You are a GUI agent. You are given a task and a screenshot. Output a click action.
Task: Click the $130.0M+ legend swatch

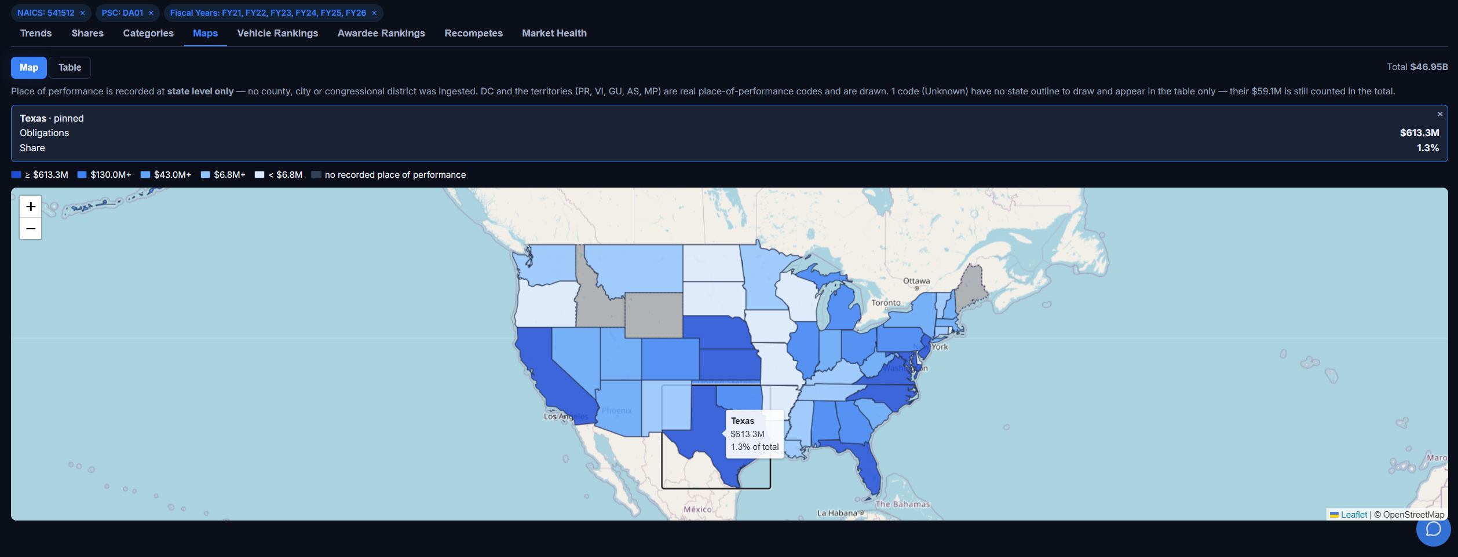[82, 174]
